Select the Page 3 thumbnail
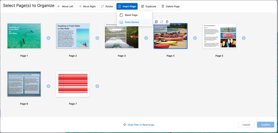278x133 pixels. coord(122,36)
